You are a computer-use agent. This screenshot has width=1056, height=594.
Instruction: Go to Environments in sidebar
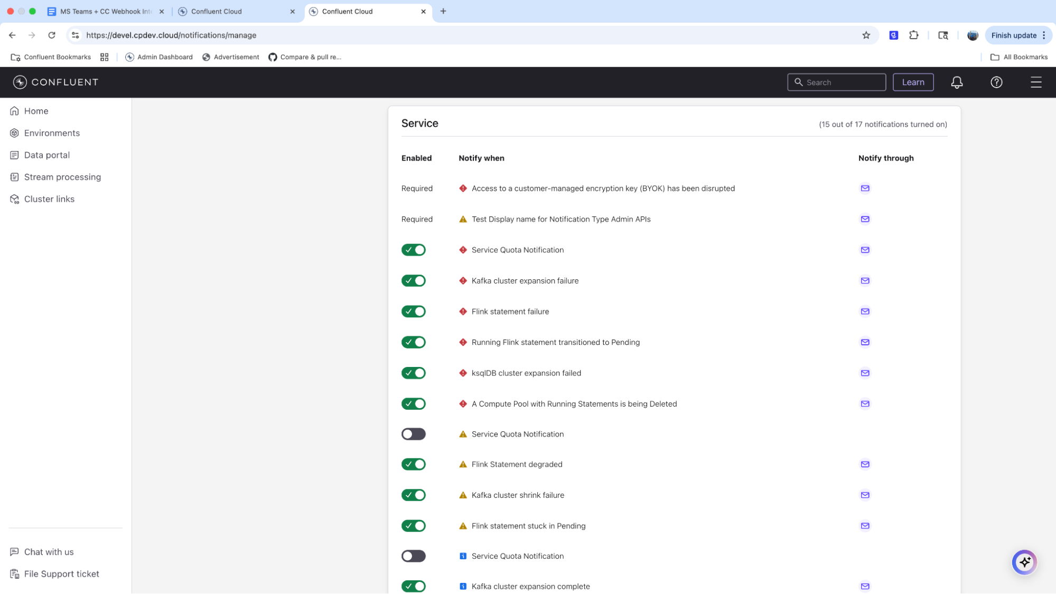52,133
